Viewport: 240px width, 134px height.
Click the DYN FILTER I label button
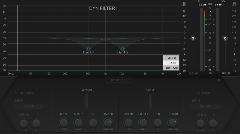pyautogui.click(x=118, y=80)
